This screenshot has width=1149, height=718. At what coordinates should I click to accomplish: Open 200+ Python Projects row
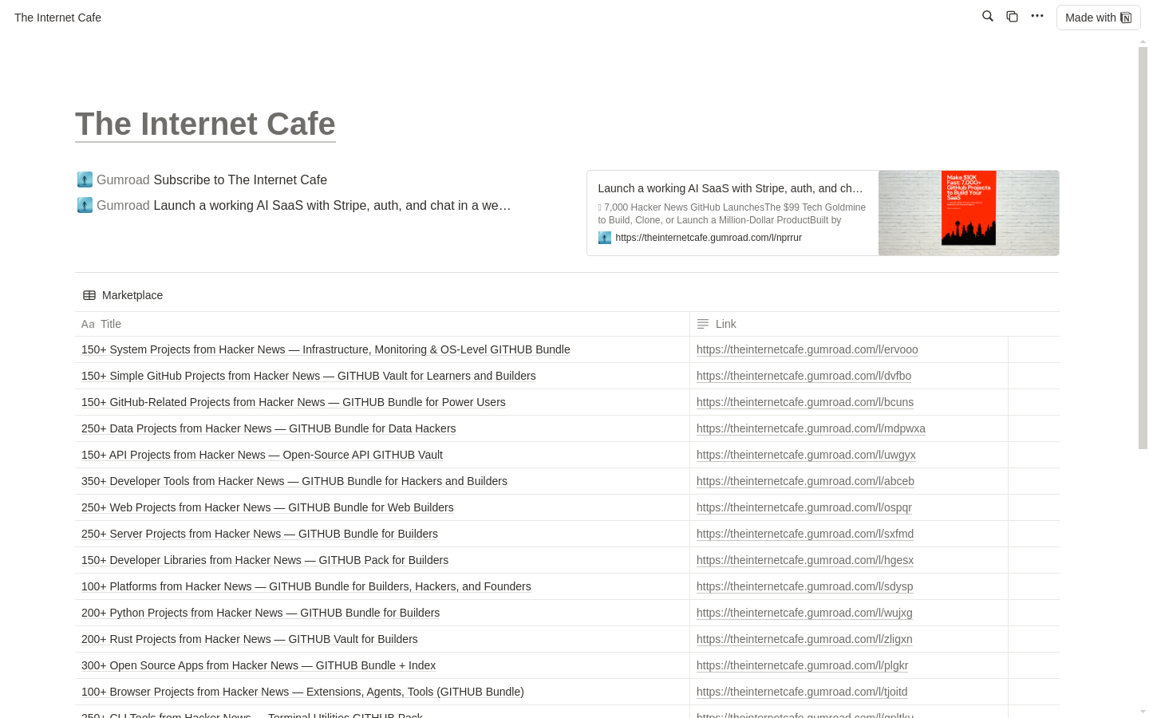[260, 613]
